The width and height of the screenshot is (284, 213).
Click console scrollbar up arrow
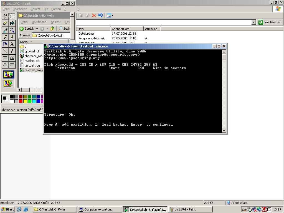coord(224,52)
